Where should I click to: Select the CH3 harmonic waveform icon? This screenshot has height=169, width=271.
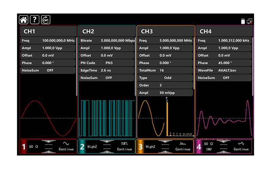183,144
